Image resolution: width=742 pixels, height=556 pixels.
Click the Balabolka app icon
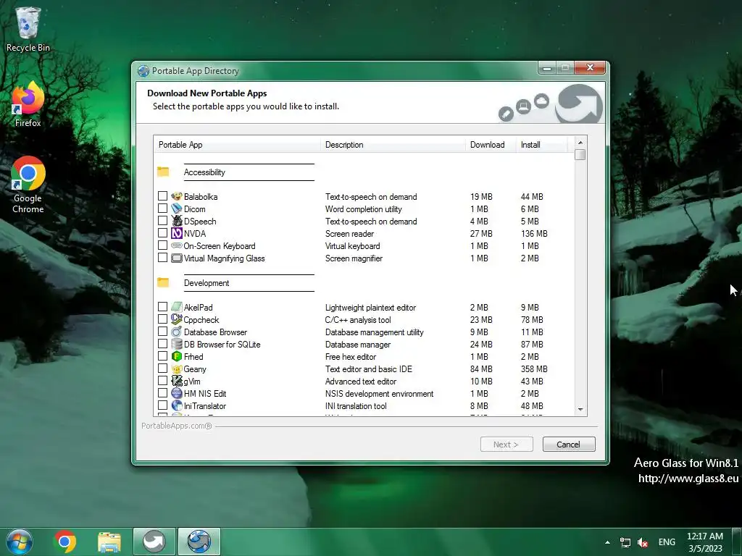[177, 196]
